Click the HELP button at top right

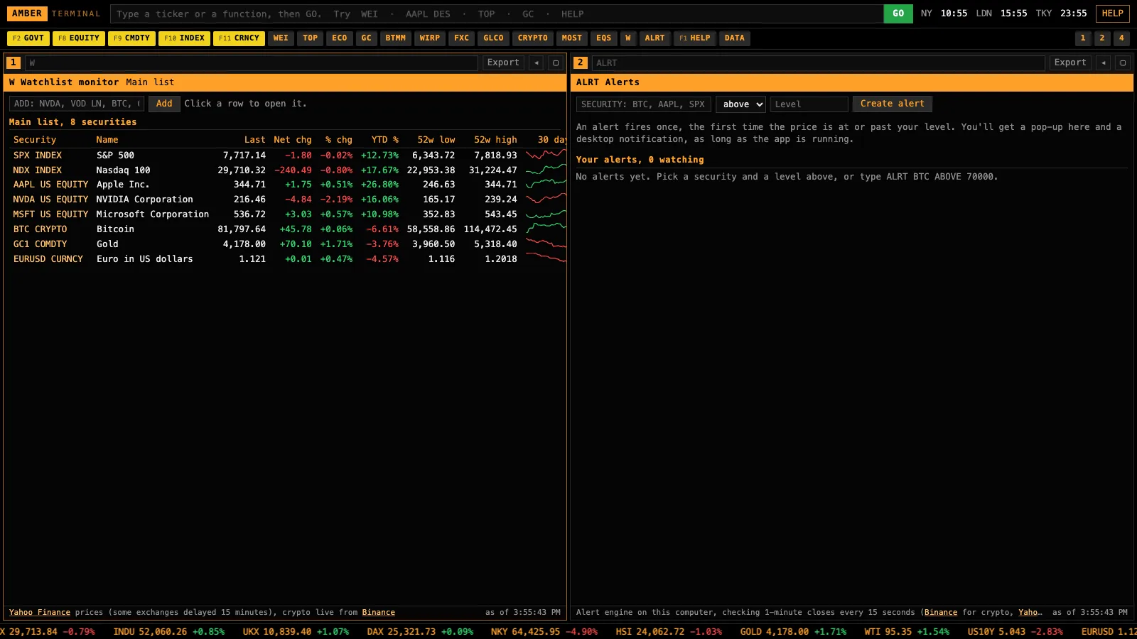point(1113,13)
